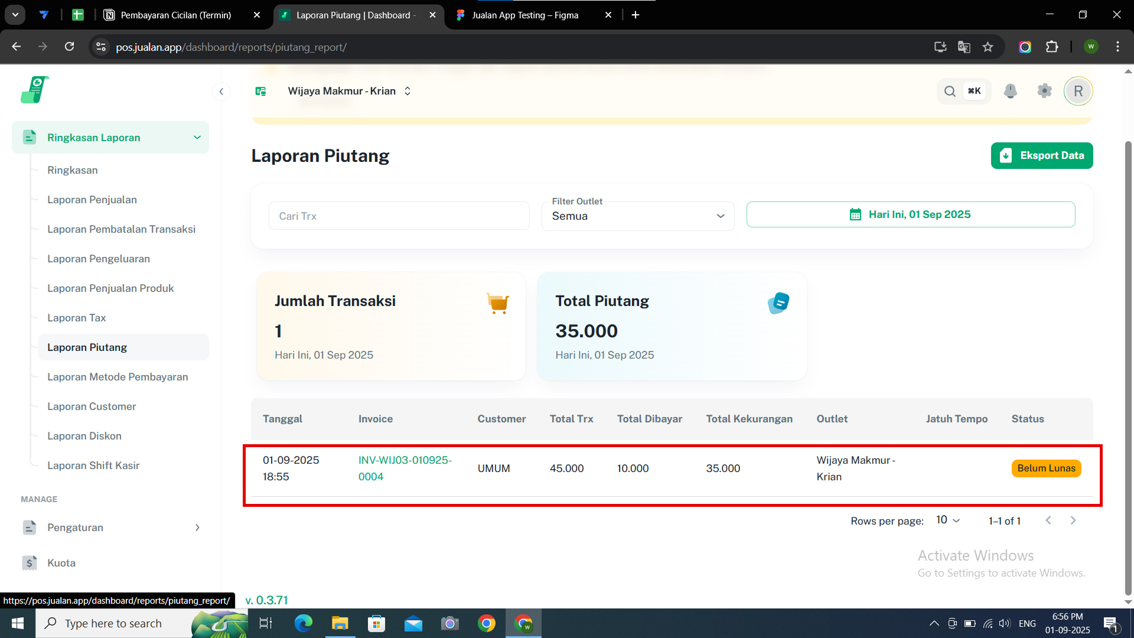Open Laporan Penjualan in the sidebar
Image resolution: width=1134 pixels, height=638 pixels.
point(92,200)
